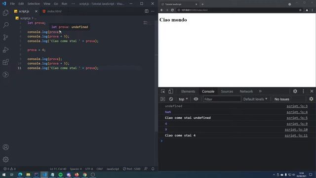Open DevTools settings gear
This screenshot has width=316, height=178.
pyautogui.click(x=295, y=91)
